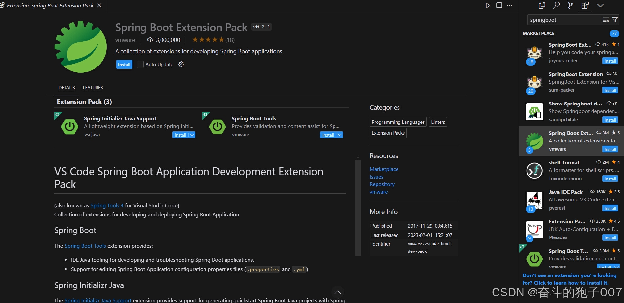Click the scroll-to-top arrow button
Screen dimensions: 624x303
[x=337, y=292]
